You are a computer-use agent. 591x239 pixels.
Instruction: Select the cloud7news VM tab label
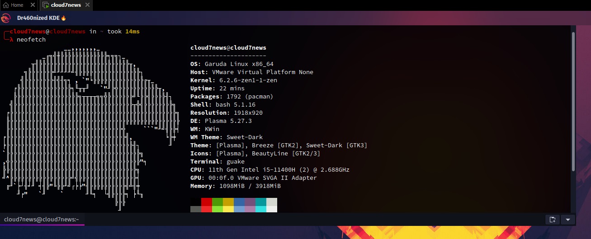pos(66,5)
